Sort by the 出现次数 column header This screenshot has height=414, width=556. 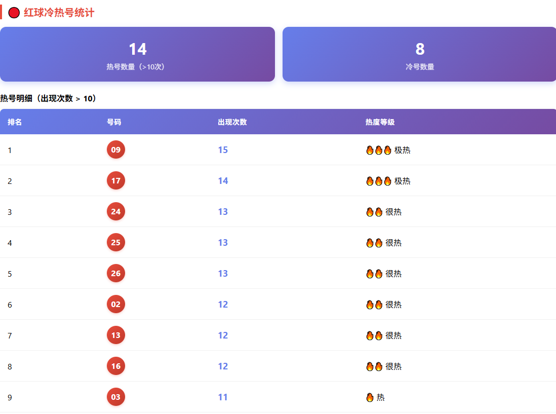point(232,122)
